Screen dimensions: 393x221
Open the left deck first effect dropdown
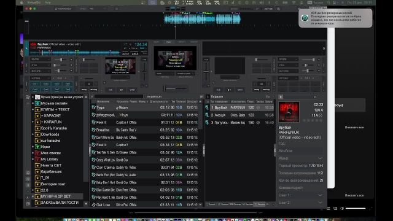click(x=40, y=60)
